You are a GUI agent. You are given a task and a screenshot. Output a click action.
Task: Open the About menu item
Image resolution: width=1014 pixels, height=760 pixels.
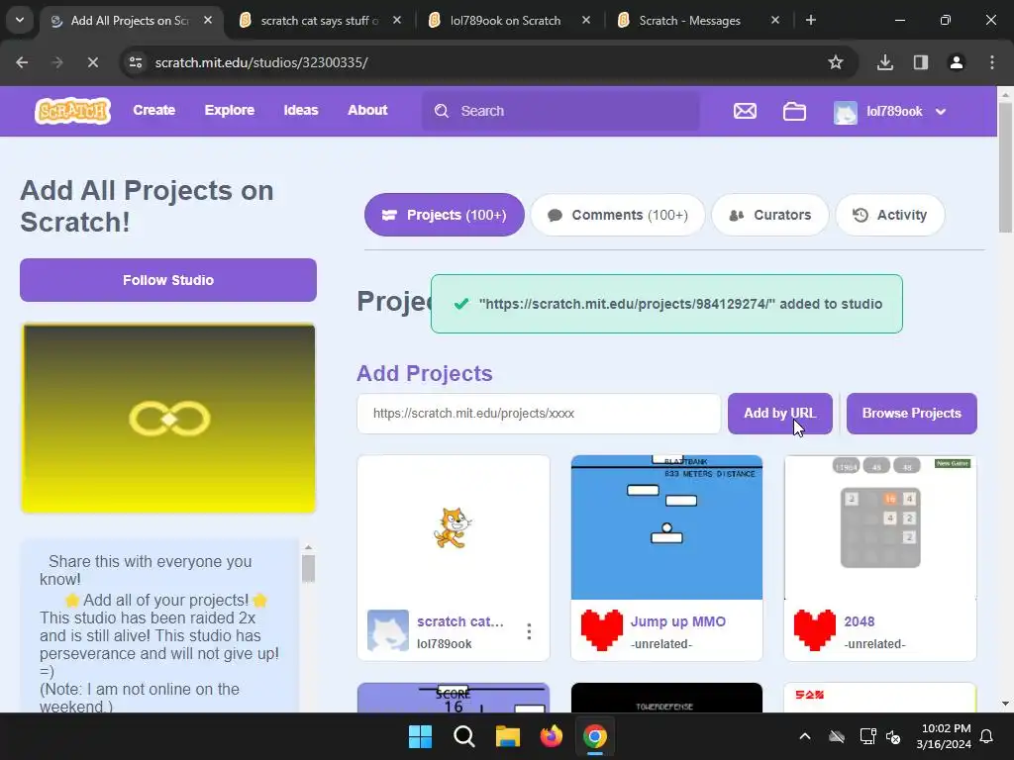coord(367,110)
